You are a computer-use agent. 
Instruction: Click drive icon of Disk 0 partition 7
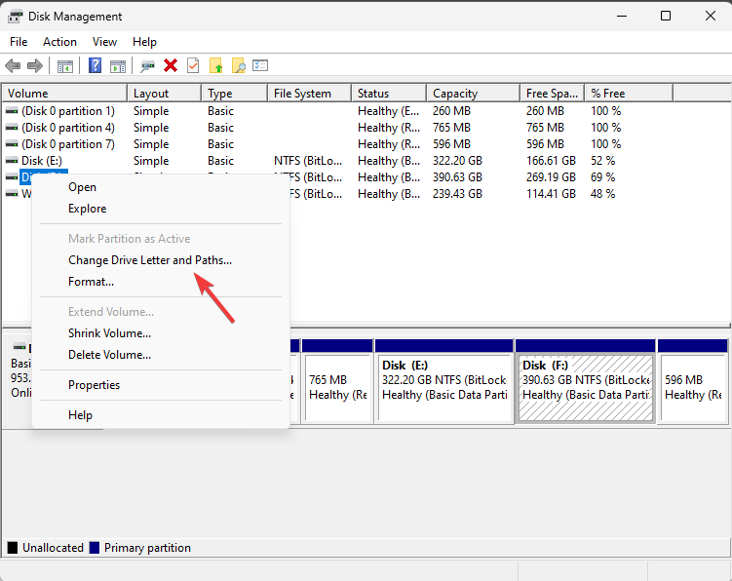(12, 144)
